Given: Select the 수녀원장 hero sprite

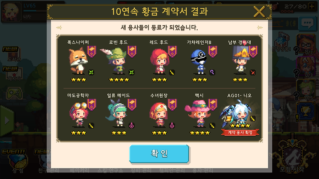Looking at the screenshot, I should (159, 114).
